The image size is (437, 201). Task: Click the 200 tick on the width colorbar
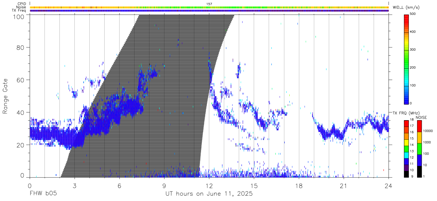click(413, 67)
